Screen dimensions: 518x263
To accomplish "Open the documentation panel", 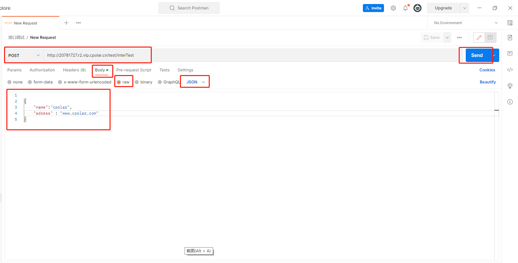I will click(510, 38).
